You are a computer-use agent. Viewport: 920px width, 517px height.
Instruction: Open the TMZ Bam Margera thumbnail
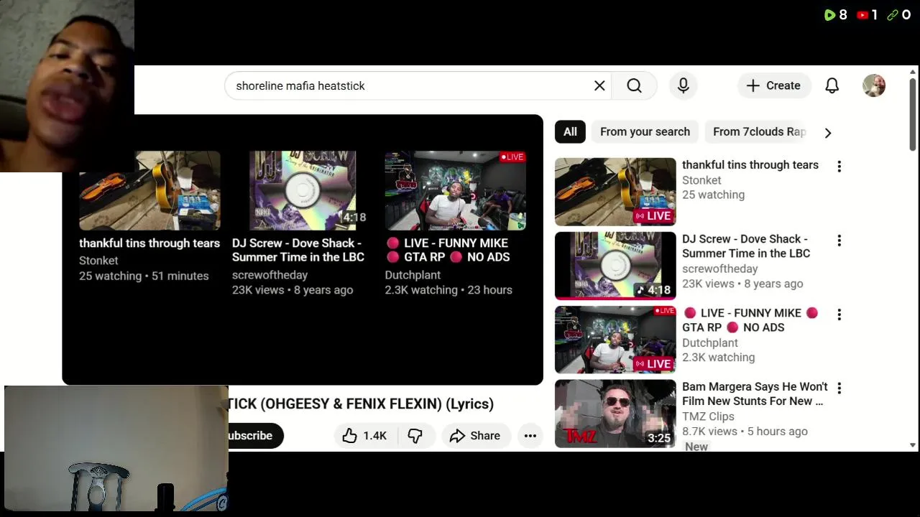point(615,414)
